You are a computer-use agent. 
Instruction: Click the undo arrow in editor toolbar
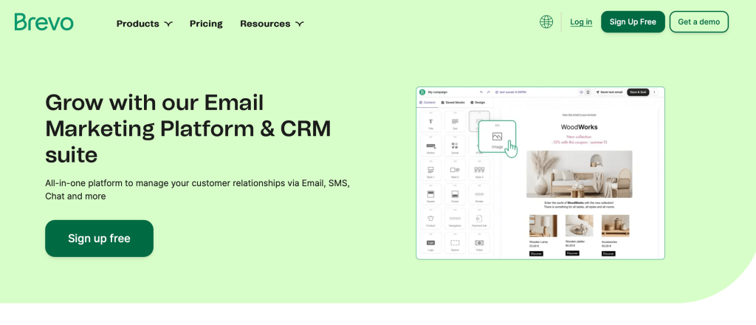(x=481, y=92)
